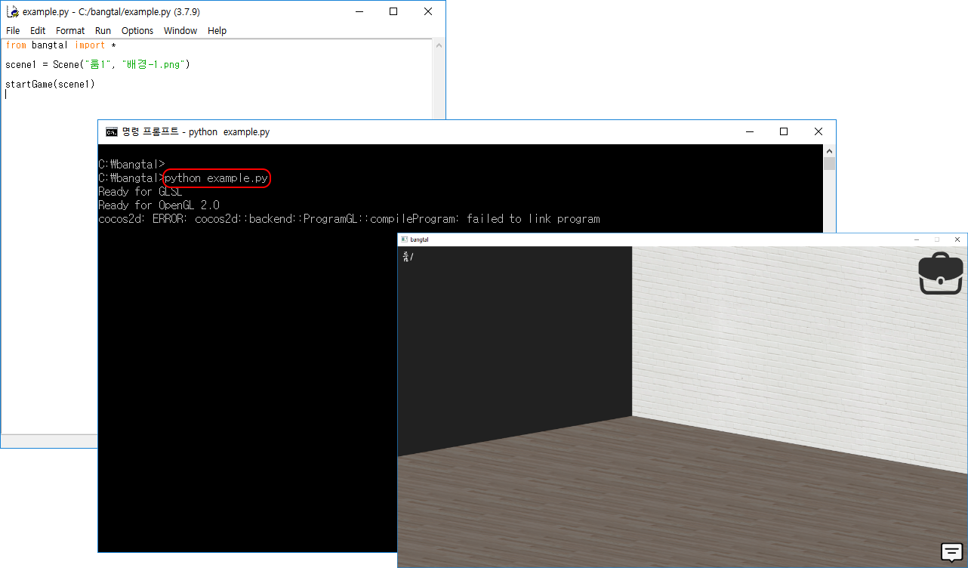The height and width of the screenshot is (568, 968).
Task: Close the bangtal game window
Action: click(957, 239)
